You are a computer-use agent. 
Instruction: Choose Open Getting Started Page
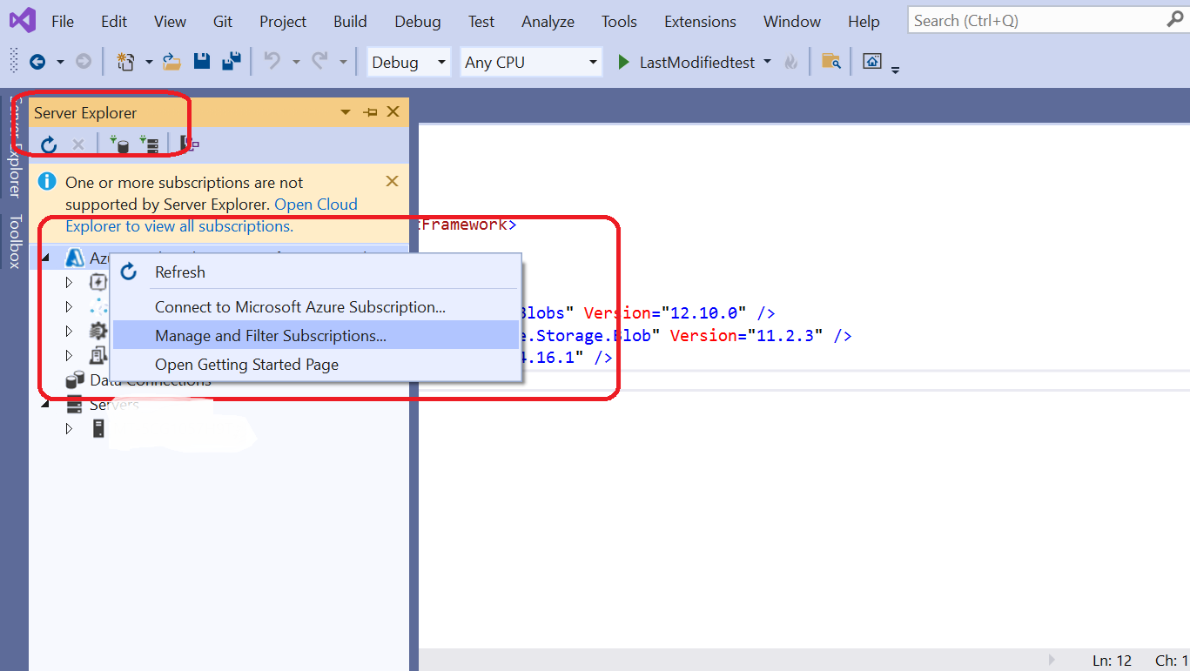(317, 365)
